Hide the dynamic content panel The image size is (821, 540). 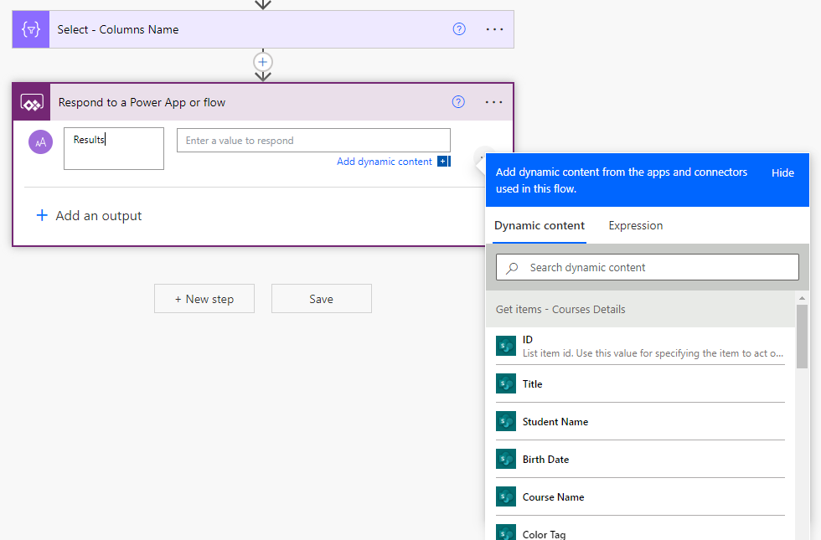(x=782, y=173)
